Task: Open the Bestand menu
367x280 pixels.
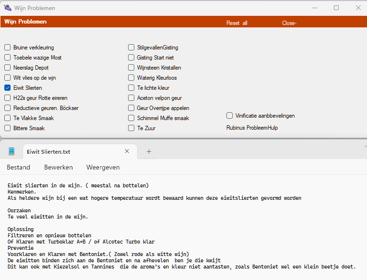Action: click(x=18, y=168)
